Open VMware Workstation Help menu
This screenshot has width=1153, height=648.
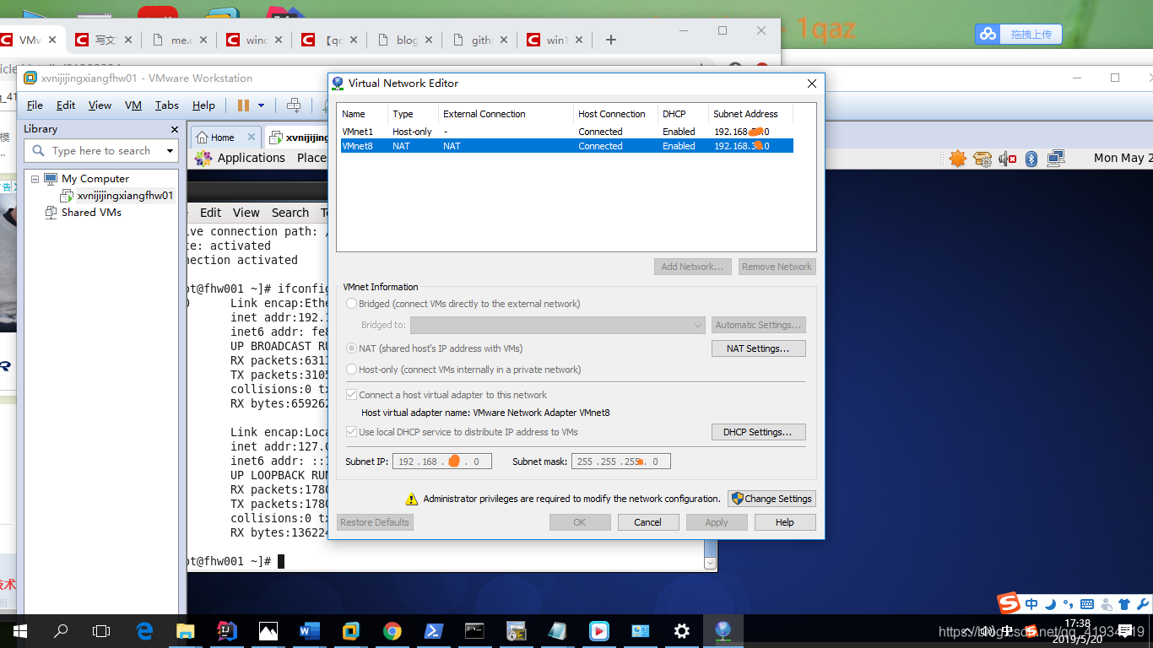[x=203, y=105]
